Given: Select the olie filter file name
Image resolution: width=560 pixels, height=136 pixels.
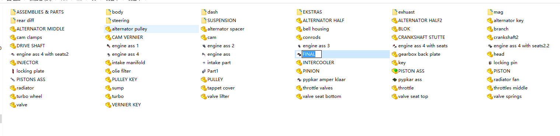Looking at the screenshot, I should click(x=122, y=71).
